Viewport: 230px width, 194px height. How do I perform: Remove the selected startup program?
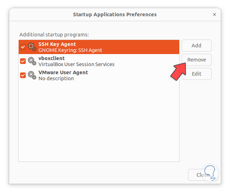coord(196,60)
